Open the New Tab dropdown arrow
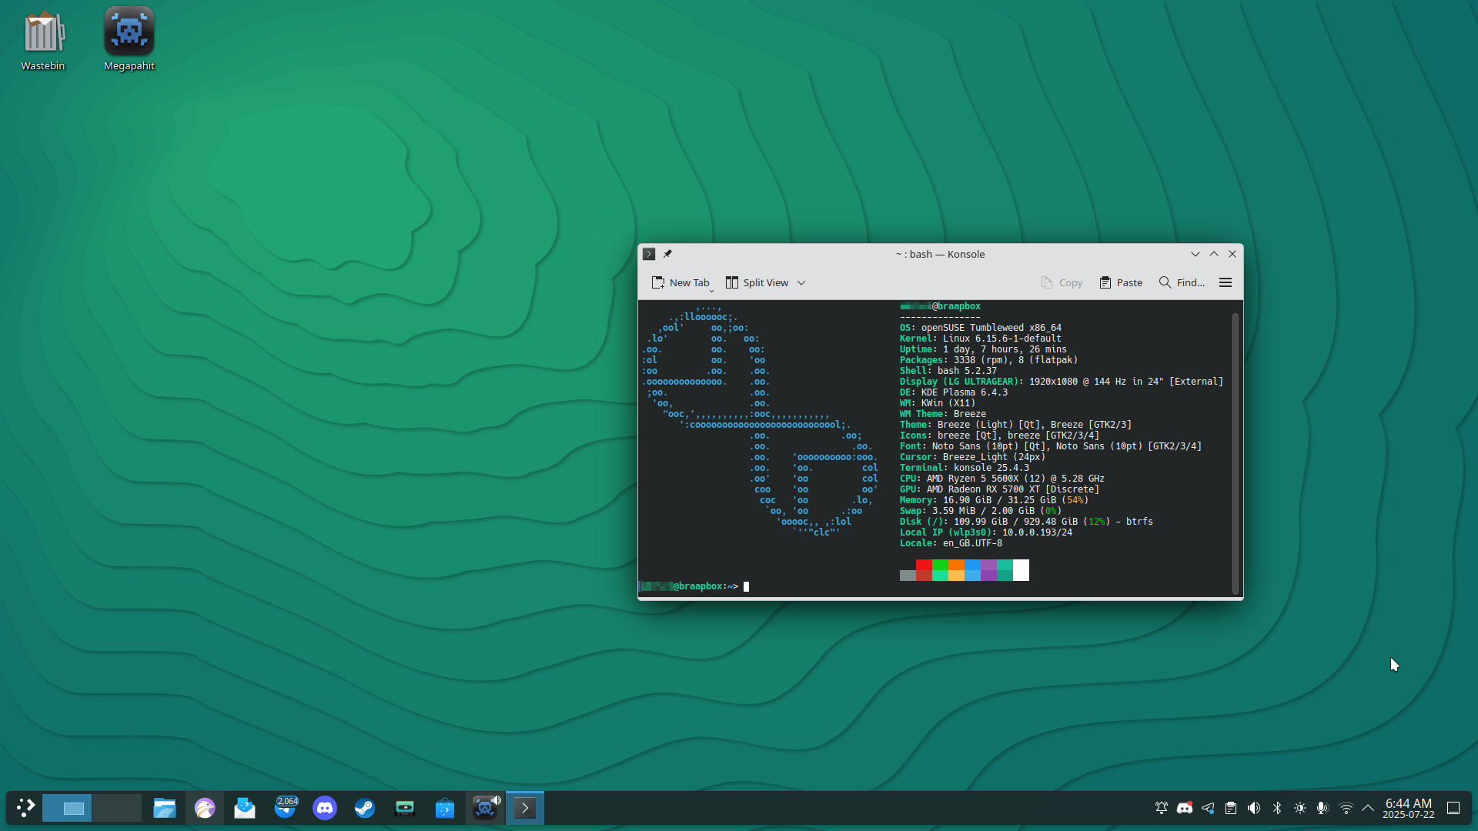The width and height of the screenshot is (1478, 831). [711, 291]
